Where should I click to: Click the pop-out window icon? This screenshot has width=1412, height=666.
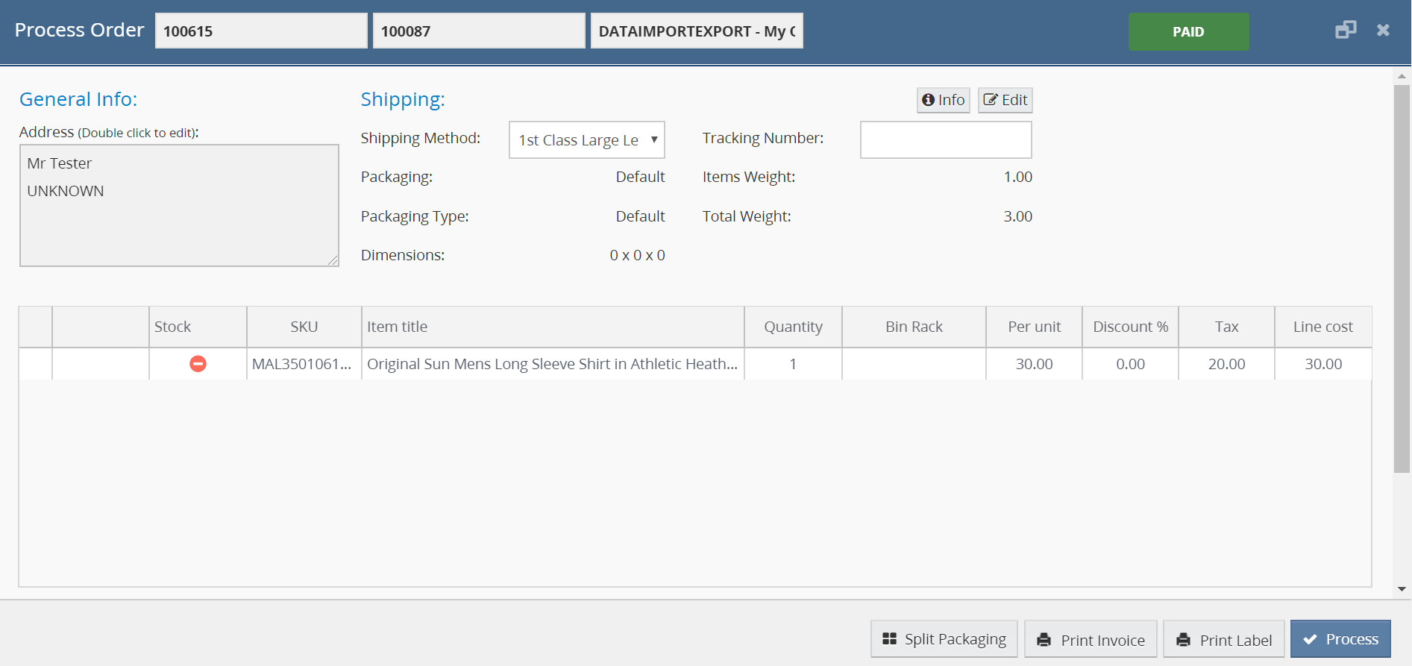pos(1346,30)
